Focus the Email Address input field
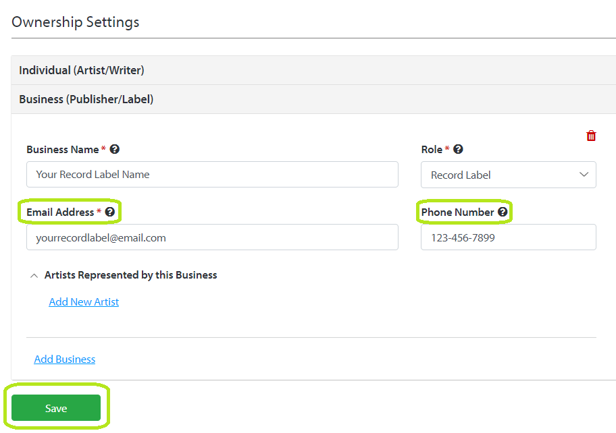 pyautogui.click(x=212, y=237)
